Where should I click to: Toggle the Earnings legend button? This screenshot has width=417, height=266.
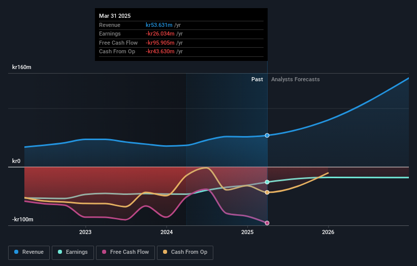coord(73,252)
